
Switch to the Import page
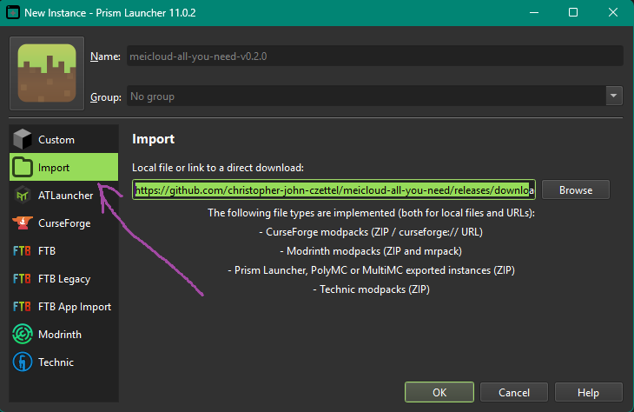[64, 167]
